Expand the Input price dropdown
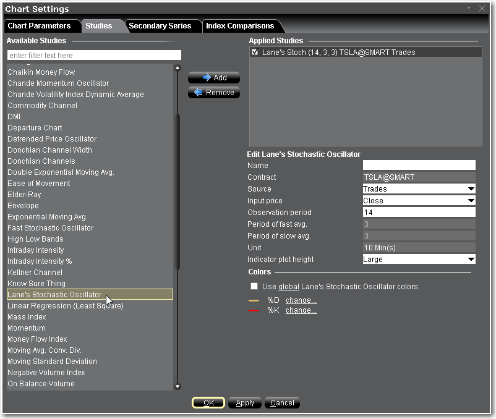Image resolution: width=496 pixels, height=419 pixels. [419, 201]
